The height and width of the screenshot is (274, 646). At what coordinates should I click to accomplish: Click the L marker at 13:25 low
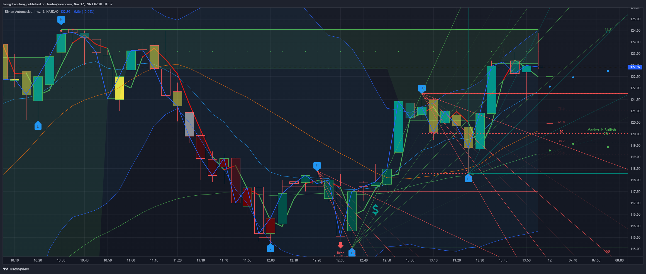pyautogui.click(x=468, y=179)
